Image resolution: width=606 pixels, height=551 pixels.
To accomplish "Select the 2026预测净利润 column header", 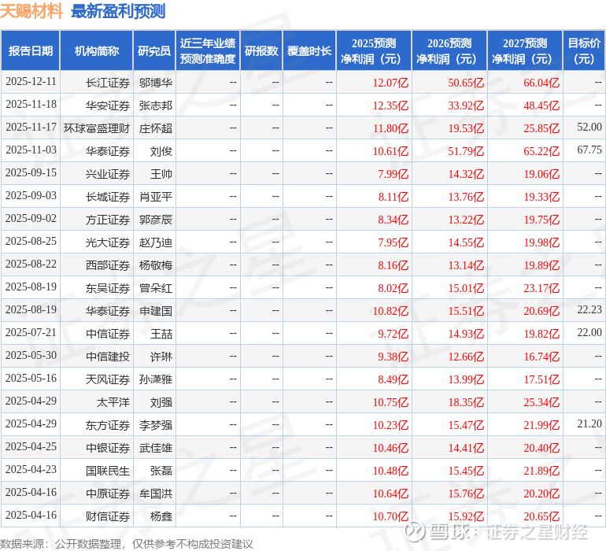I will [x=449, y=50].
